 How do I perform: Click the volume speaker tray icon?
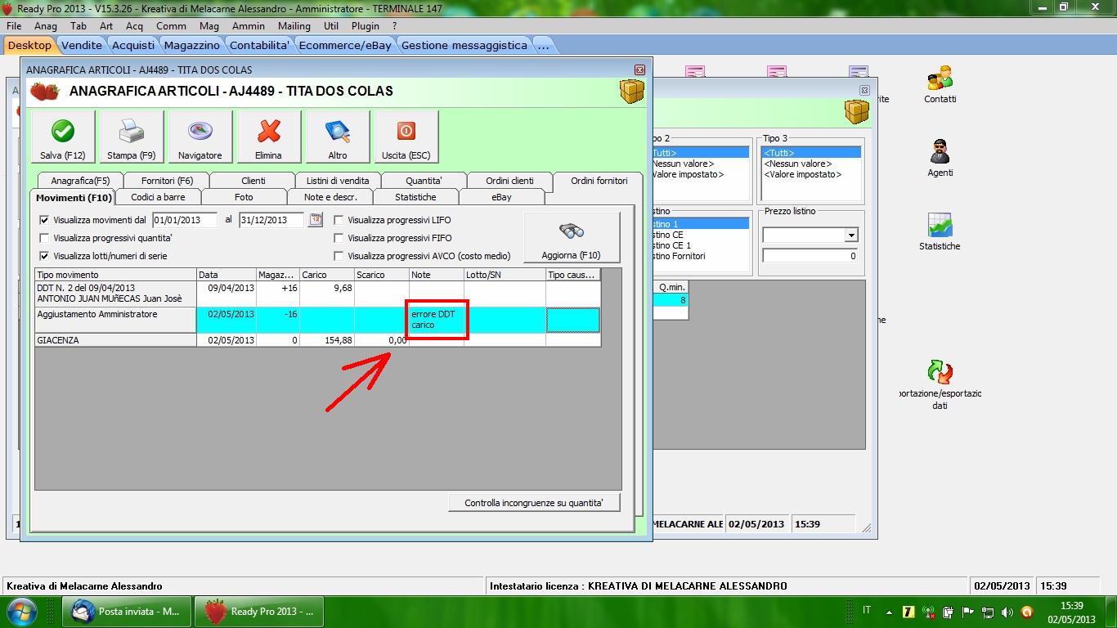click(1007, 612)
